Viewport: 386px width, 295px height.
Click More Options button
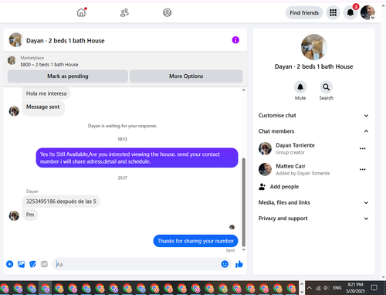coord(186,76)
